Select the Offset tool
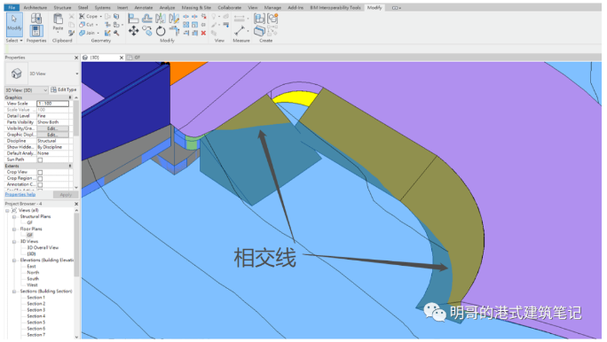The height and width of the screenshot is (342, 607). (x=147, y=18)
